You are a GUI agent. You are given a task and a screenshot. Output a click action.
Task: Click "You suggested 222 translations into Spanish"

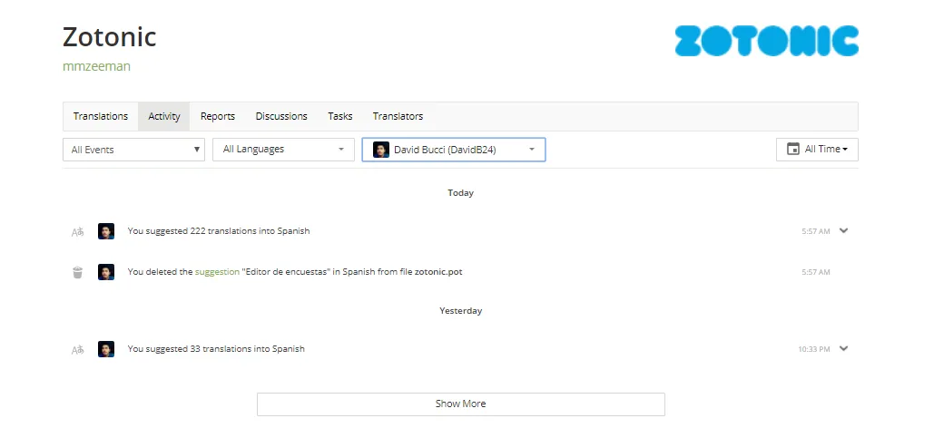(x=219, y=231)
